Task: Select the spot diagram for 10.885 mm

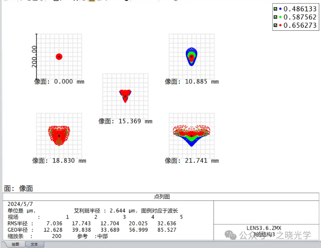Action: click(x=192, y=56)
